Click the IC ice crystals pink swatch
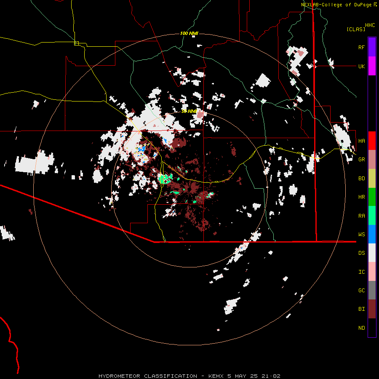379x379 pixels. (372, 272)
